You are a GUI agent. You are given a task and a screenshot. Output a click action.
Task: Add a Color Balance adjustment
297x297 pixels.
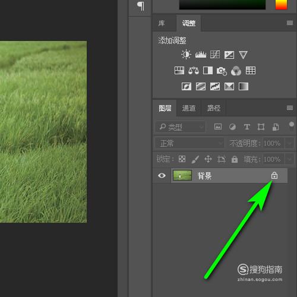(x=194, y=71)
